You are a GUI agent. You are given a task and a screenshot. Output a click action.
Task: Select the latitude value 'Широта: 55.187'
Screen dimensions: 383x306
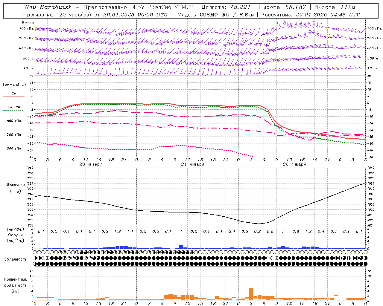282,7
